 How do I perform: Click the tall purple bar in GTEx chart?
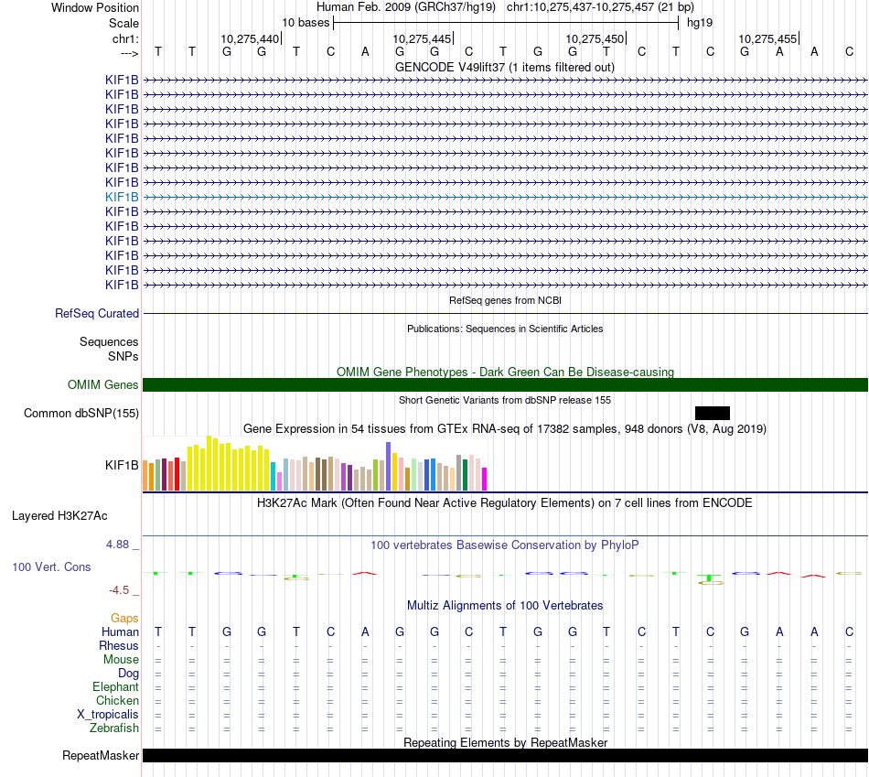coord(389,467)
